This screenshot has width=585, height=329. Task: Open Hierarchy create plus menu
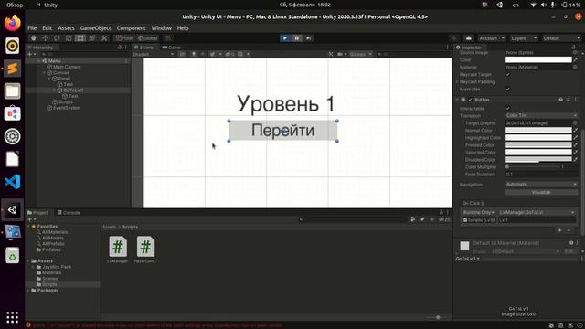tap(30, 54)
